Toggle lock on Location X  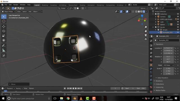point(175,48)
